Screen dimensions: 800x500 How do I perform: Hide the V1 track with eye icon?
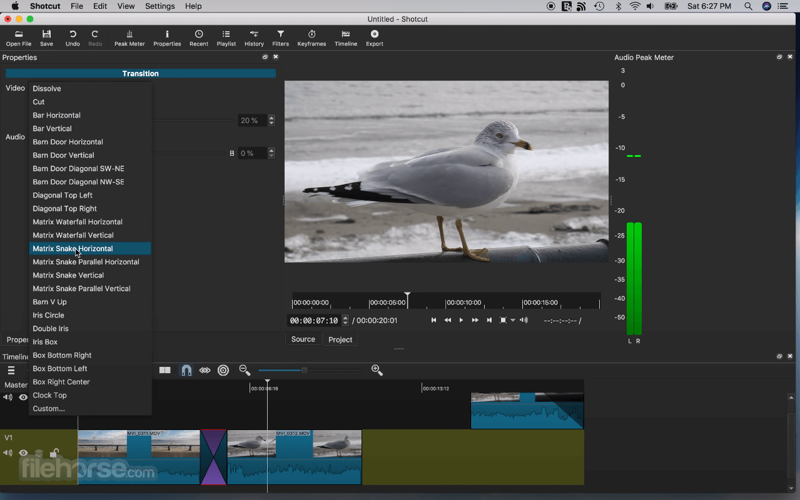(23, 453)
